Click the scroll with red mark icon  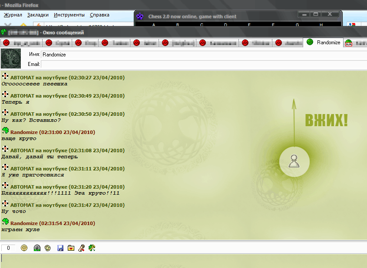tap(81, 248)
